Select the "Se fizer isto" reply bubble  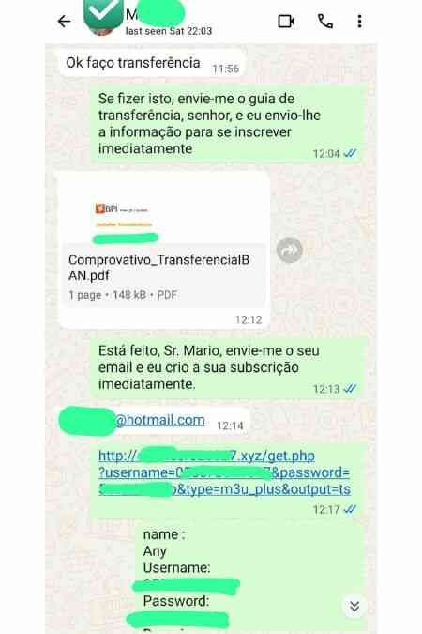pyautogui.click(x=227, y=124)
